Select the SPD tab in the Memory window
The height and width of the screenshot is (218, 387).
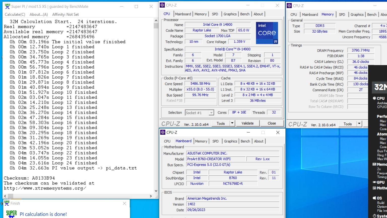point(342,15)
